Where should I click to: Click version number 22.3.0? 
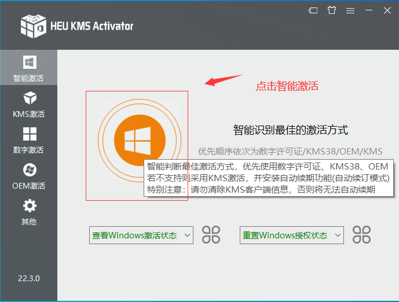click(29, 278)
